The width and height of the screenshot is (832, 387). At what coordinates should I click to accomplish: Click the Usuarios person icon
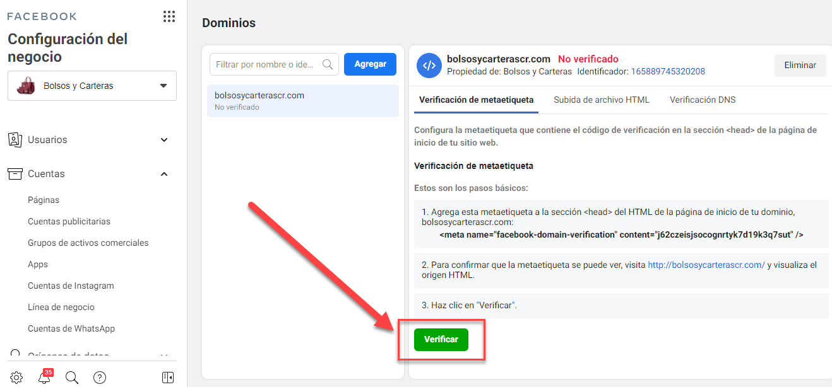tap(15, 140)
